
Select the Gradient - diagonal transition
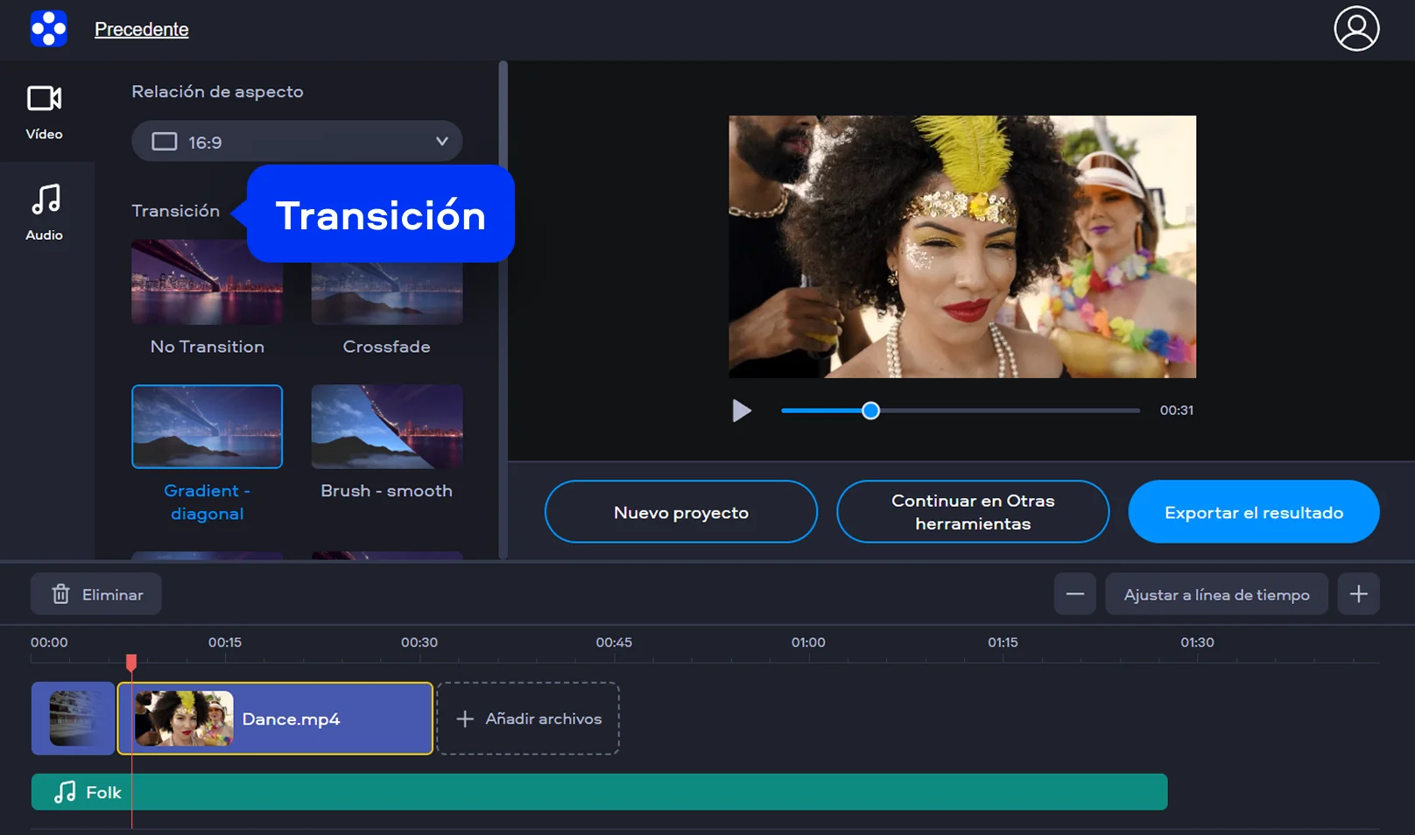click(207, 427)
